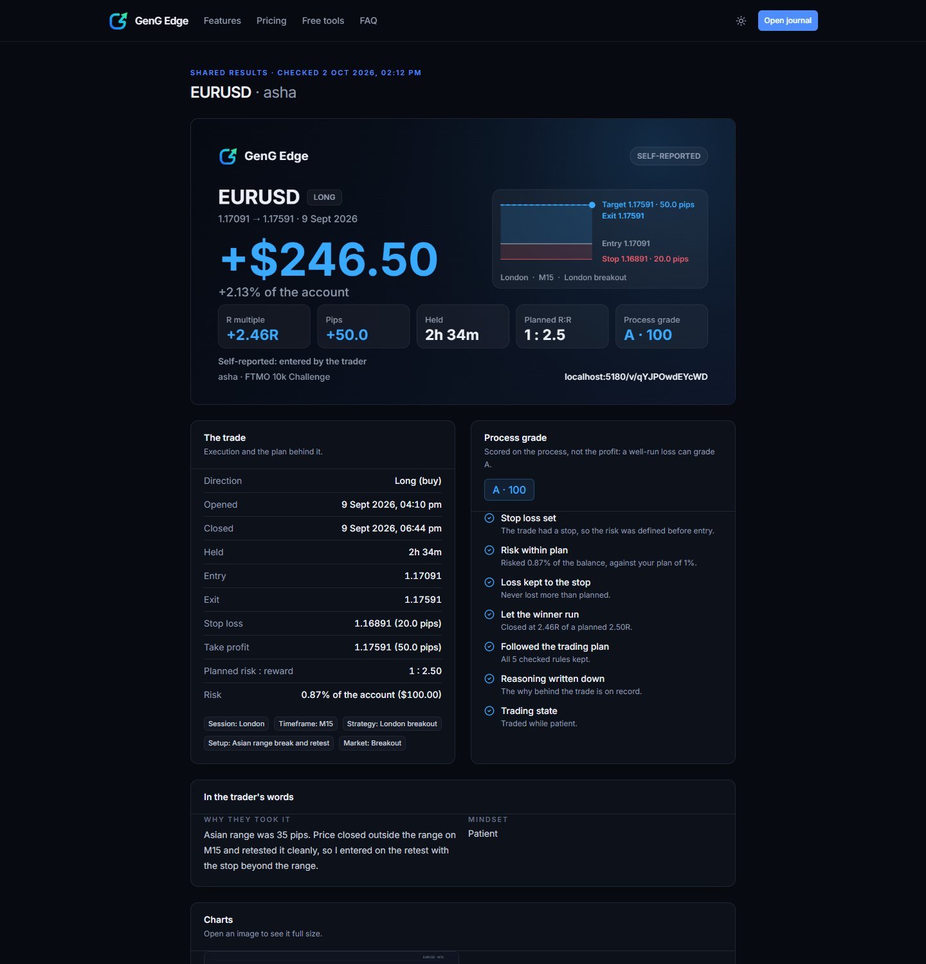
Task: Click the Session: London tag
Action: click(x=237, y=724)
